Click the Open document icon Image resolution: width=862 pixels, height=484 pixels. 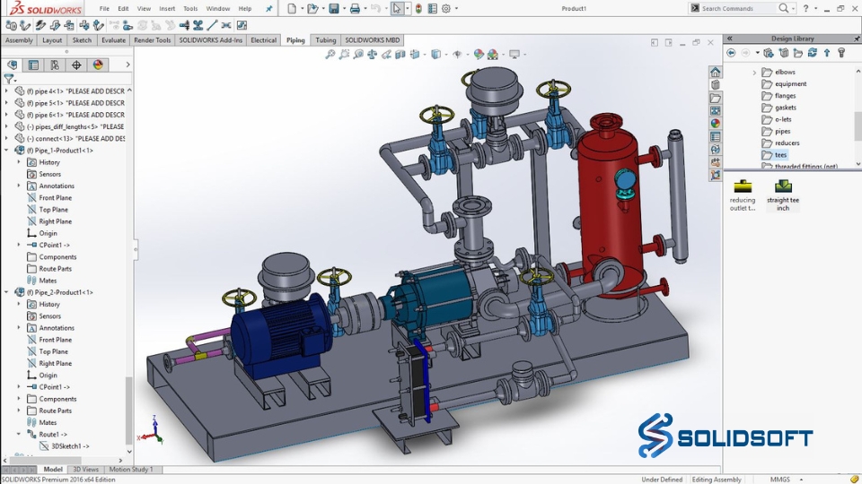[x=312, y=8]
